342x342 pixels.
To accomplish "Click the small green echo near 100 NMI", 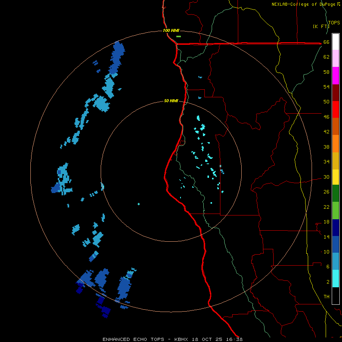I will click(x=179, y=36).
